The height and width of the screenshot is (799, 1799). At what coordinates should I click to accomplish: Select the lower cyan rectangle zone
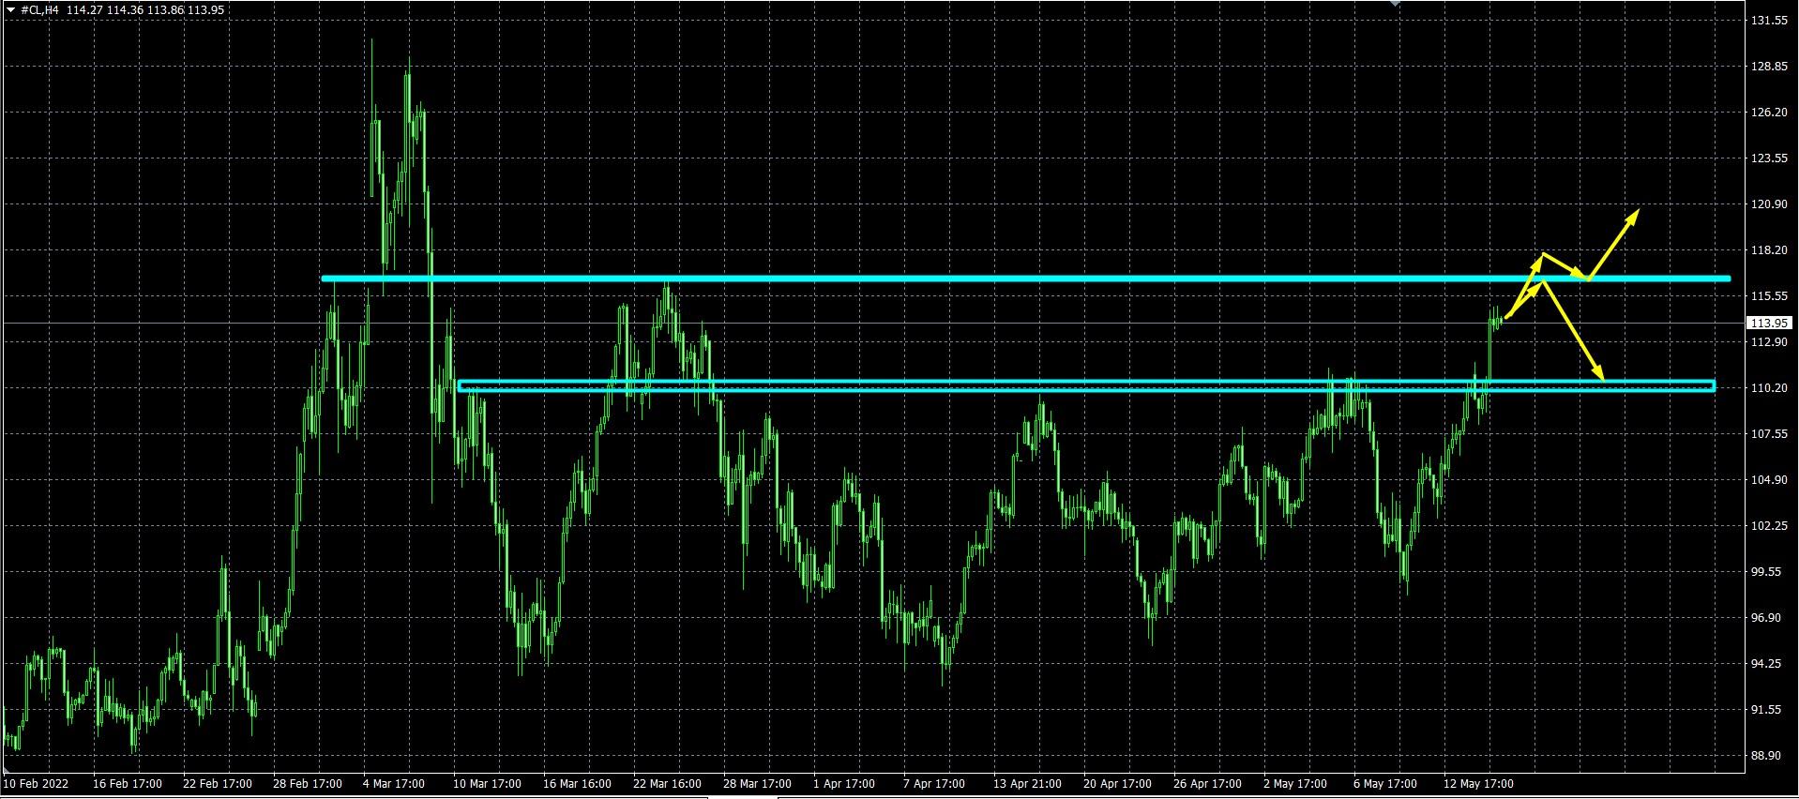click(938, 385)
